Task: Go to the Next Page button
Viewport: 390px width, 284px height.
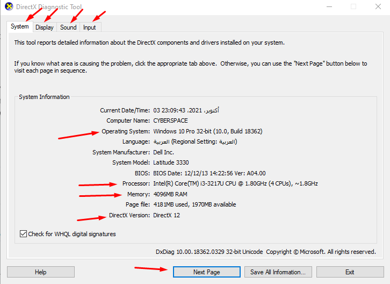Action: point(207,272)
